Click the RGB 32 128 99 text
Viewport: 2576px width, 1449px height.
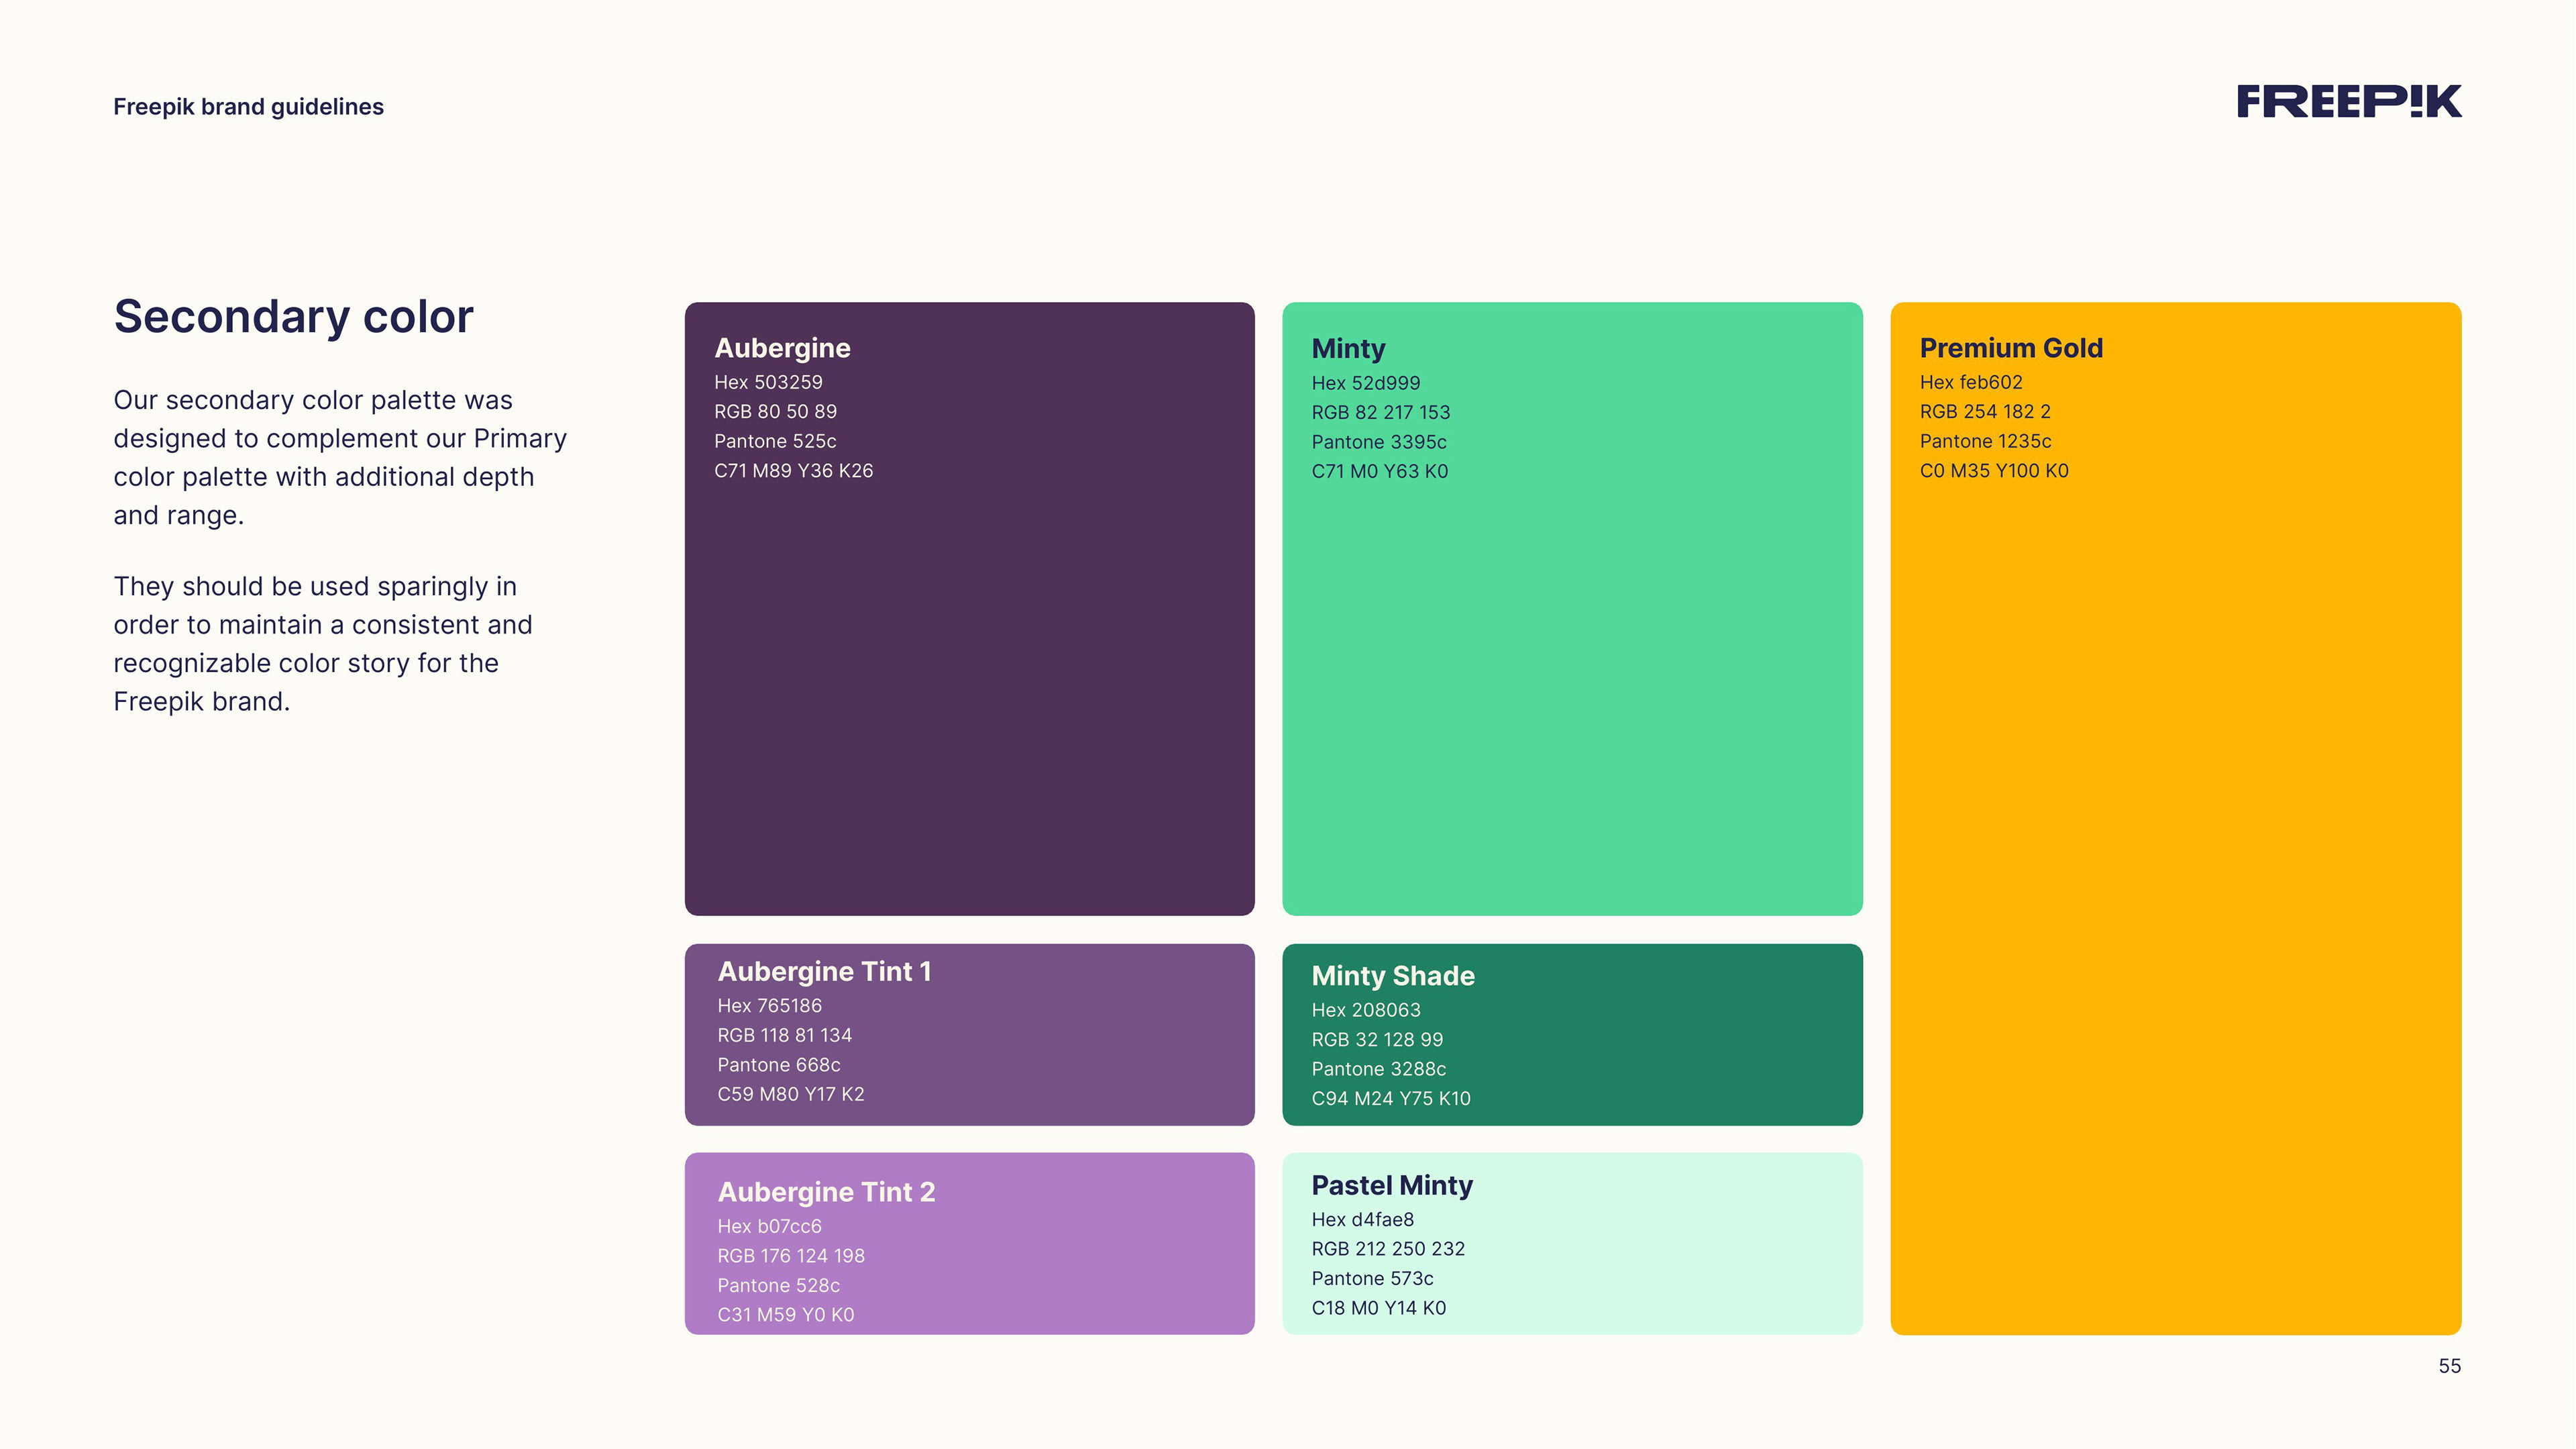pos(1377,1040)
